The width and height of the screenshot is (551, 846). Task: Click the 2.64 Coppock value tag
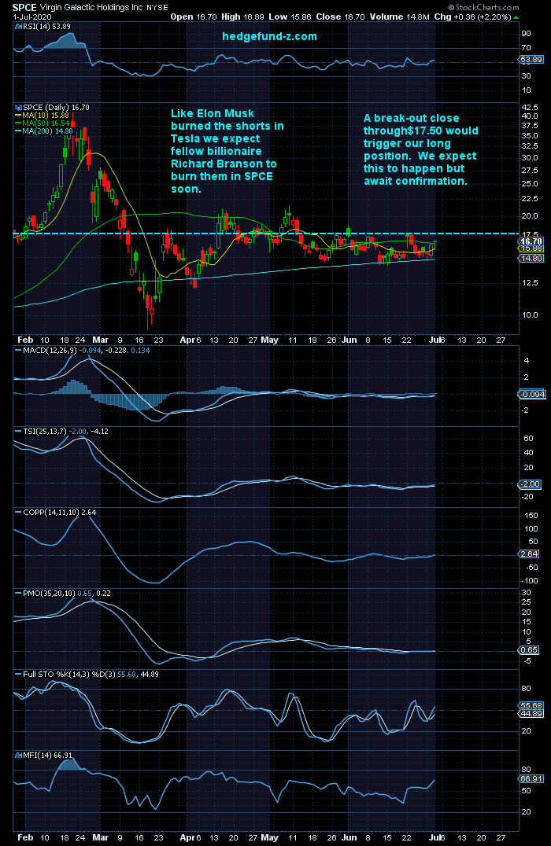click(530, 554)
